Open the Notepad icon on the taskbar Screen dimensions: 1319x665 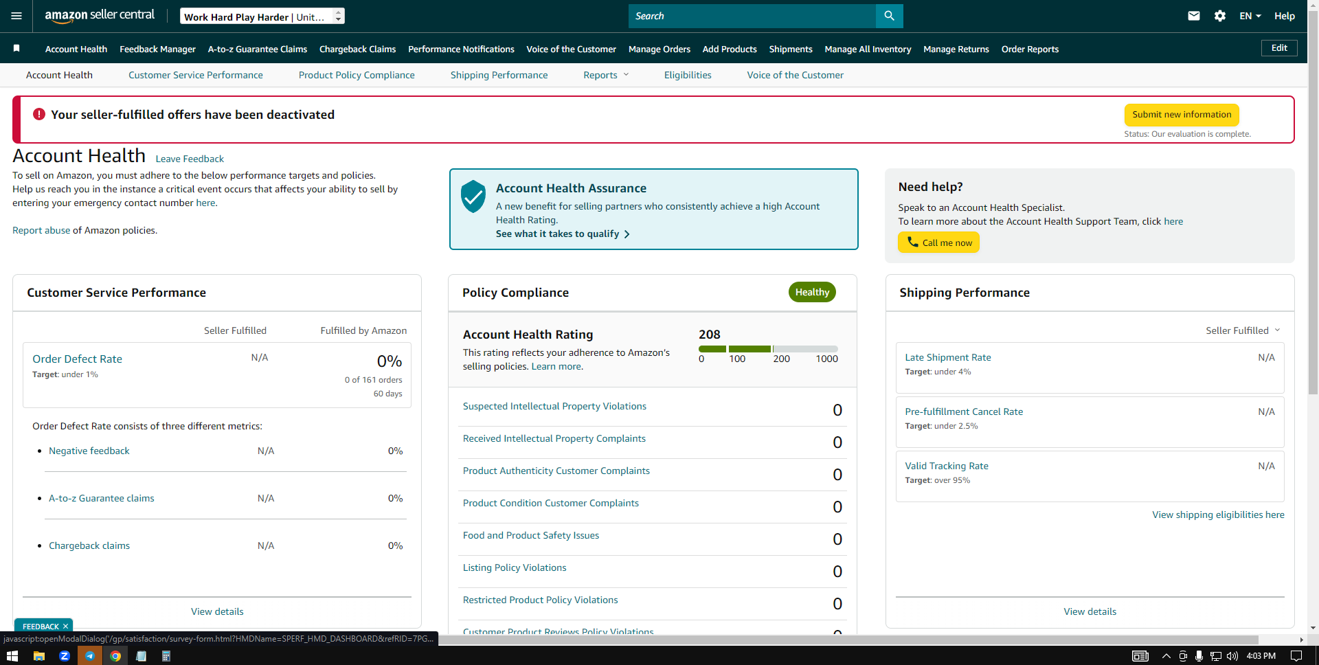(x=141, y=656)
